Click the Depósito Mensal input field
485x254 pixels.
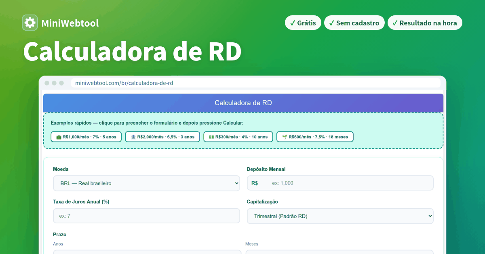(340, 183)
